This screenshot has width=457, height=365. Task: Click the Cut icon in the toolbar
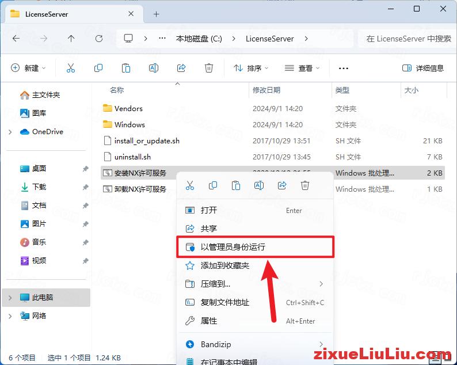coord(71,68)
